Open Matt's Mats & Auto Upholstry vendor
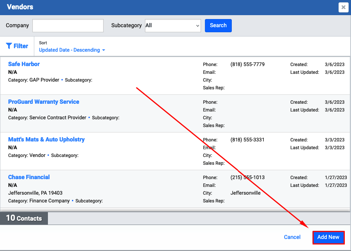The width and height of the screenshot is (351, 251). click(46, 139)
